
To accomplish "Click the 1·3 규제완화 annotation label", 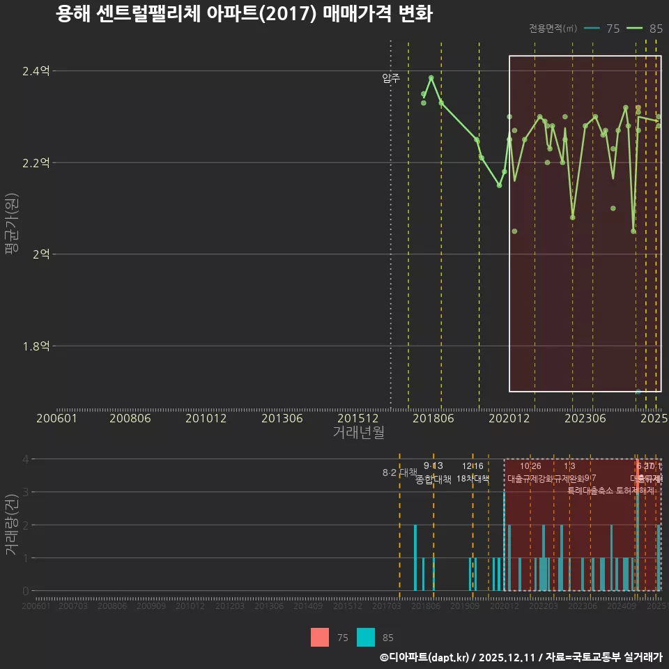I will point(568,473).
